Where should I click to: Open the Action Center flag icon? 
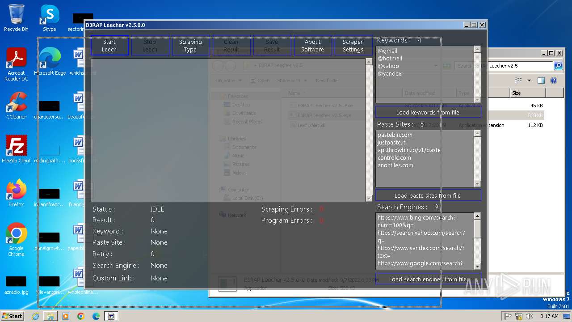508,316
